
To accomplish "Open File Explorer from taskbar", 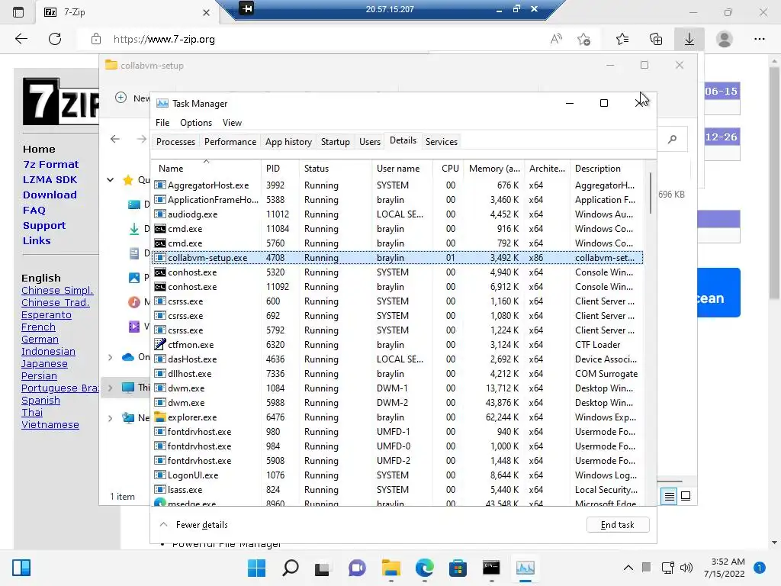I will (391, 568).
